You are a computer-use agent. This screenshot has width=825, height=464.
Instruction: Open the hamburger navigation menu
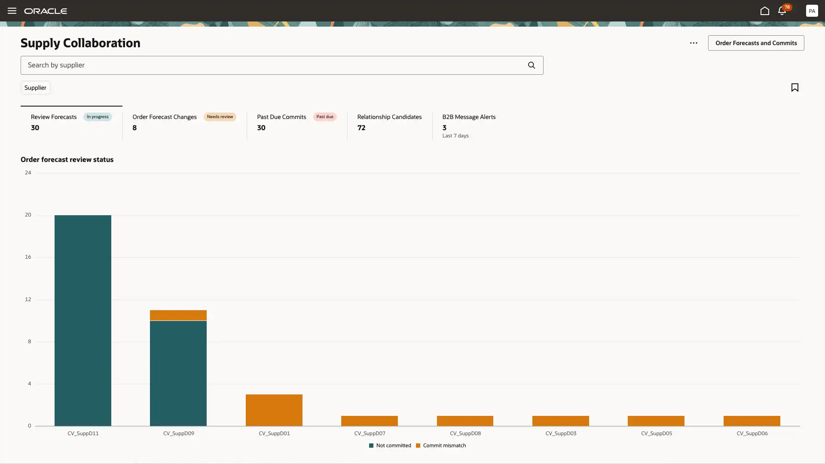point(12,11)
